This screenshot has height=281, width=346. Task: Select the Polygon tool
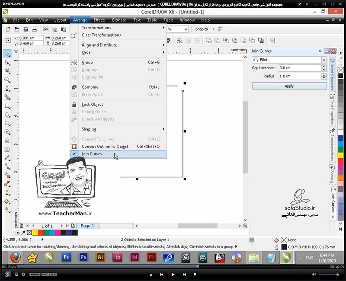pyautogui.click(x=7, y=123)
